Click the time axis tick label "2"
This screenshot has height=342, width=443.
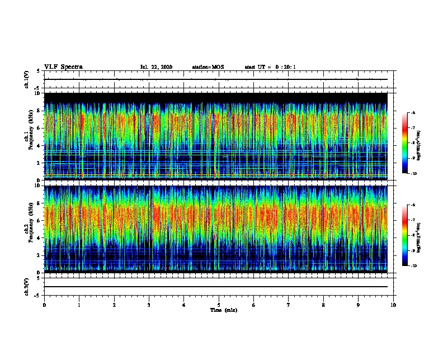114,305
